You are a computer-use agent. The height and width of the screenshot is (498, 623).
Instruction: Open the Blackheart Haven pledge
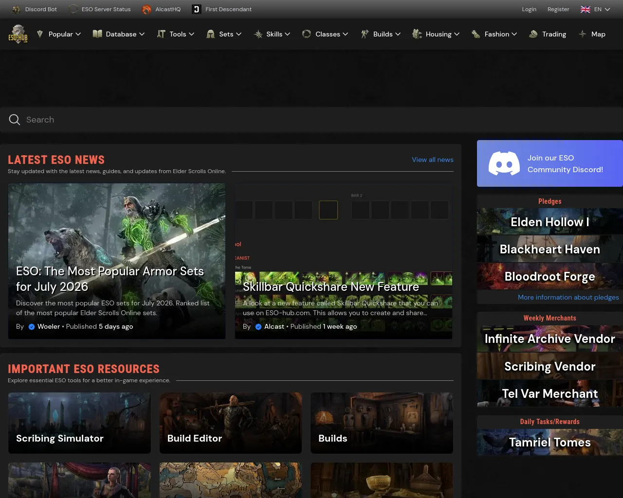(x=550, y=249)
